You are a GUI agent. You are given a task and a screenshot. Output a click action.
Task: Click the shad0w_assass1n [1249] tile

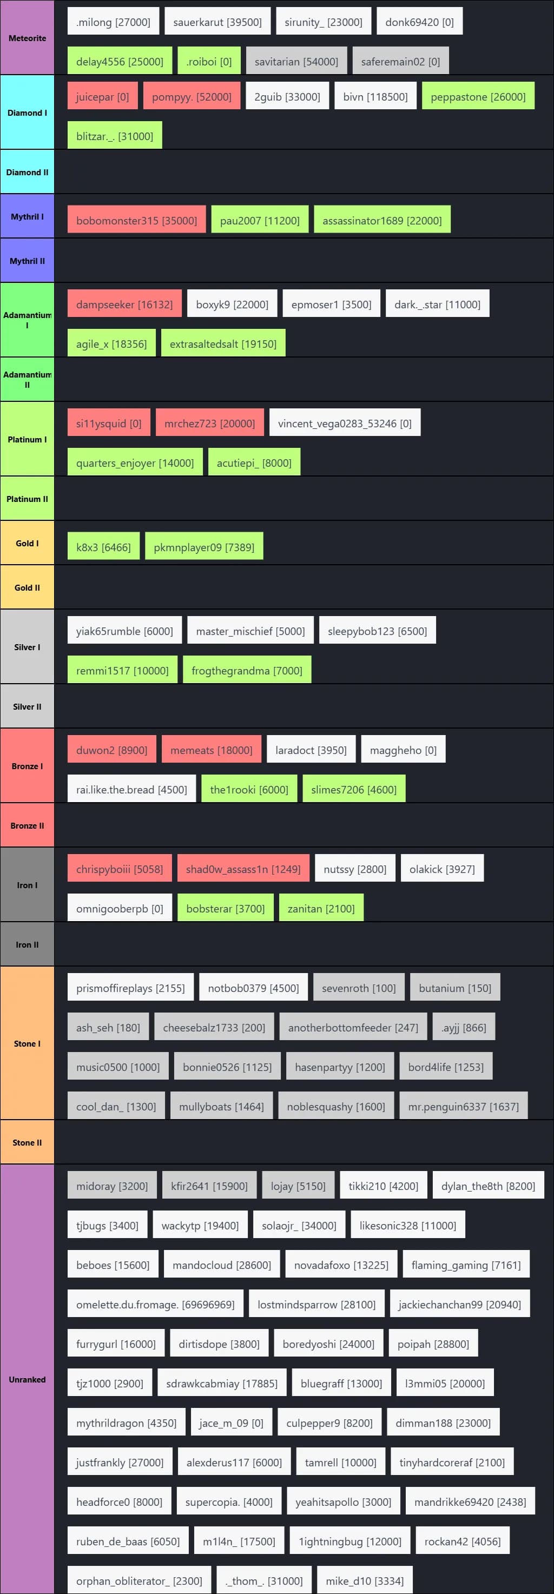pos(243,869)
